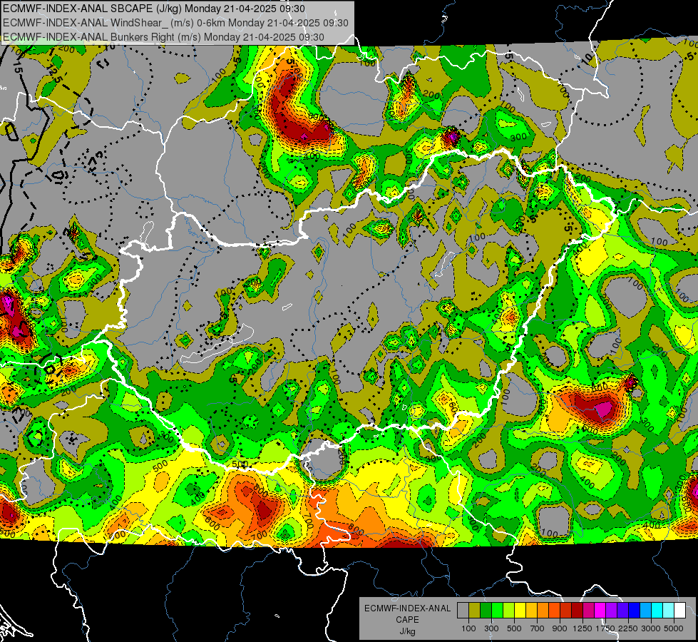
Task: Pick the pale cyan swatch left of 5000
Action: tap(668, 611)
